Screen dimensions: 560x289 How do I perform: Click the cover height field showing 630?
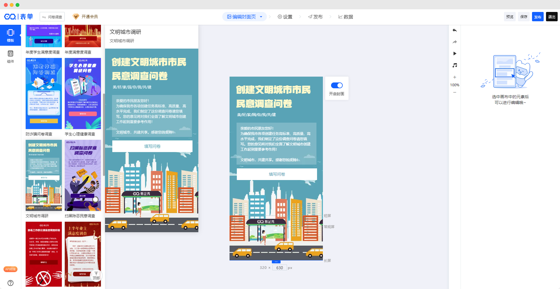(279, 268)
